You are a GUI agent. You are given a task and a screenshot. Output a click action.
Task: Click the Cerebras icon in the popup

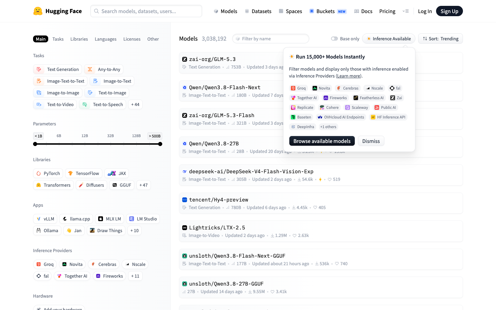point(339,88)
